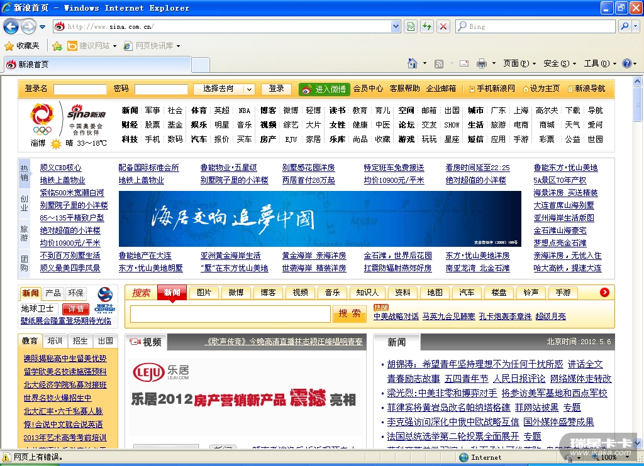Click the blue Help question mark icon

pos(627,63)
